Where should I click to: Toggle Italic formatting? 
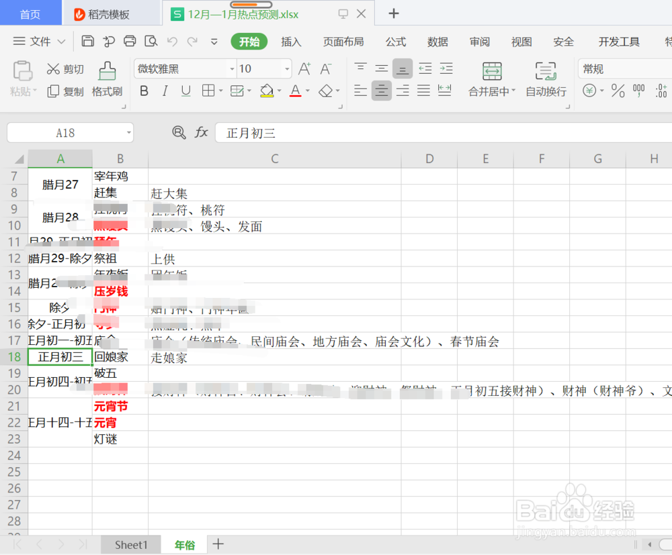click(x=165, y=91)
